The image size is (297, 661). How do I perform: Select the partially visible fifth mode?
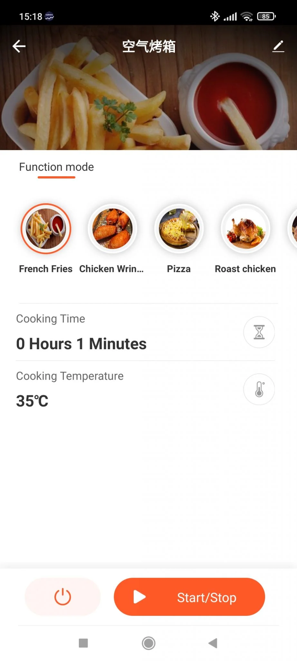293,229
